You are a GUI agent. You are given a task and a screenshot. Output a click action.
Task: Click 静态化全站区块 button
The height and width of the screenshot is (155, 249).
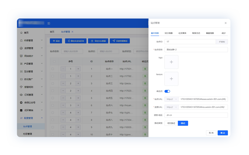(76, 41)
